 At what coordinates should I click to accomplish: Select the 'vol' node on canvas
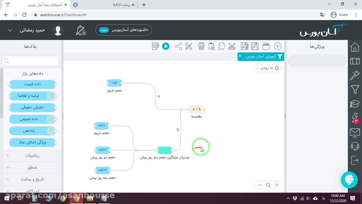[115, 83]
